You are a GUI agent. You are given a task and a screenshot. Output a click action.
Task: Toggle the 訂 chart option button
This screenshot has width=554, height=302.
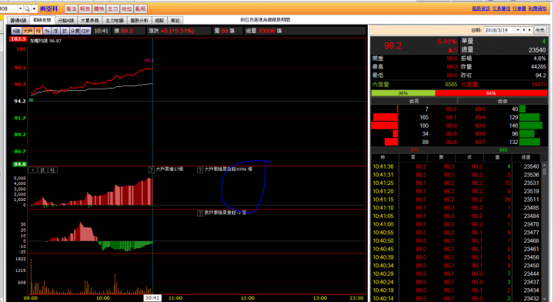click(x=65, y=31)
